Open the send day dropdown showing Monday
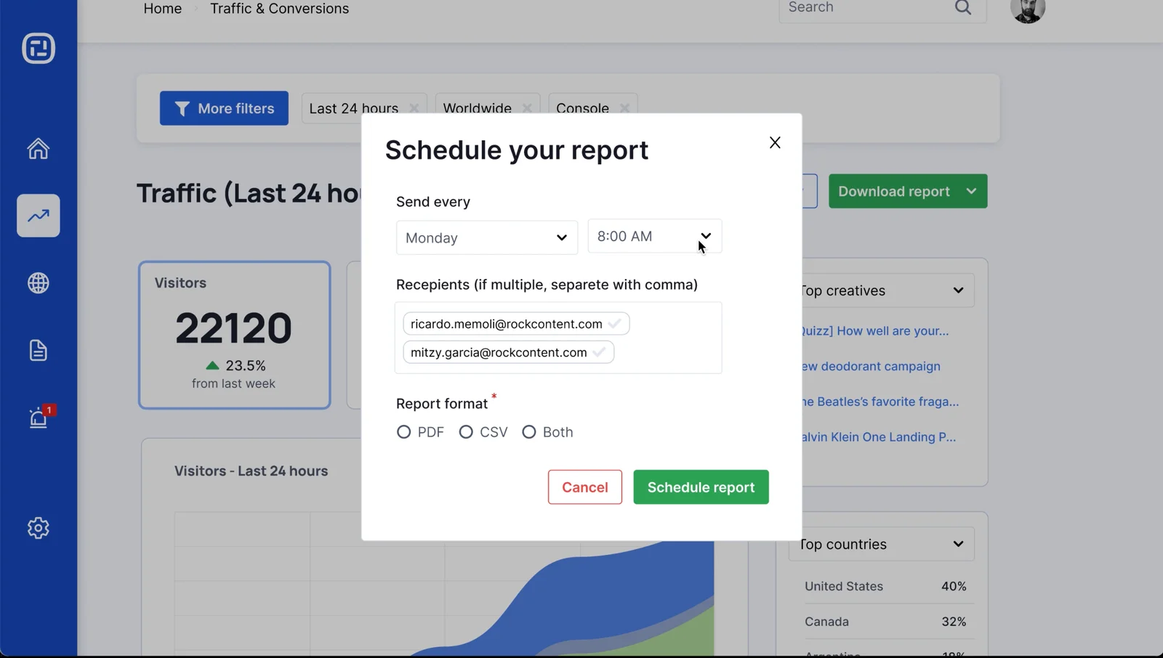The height and width of the screenshot is (658, 1163). [x=486, y=237]
